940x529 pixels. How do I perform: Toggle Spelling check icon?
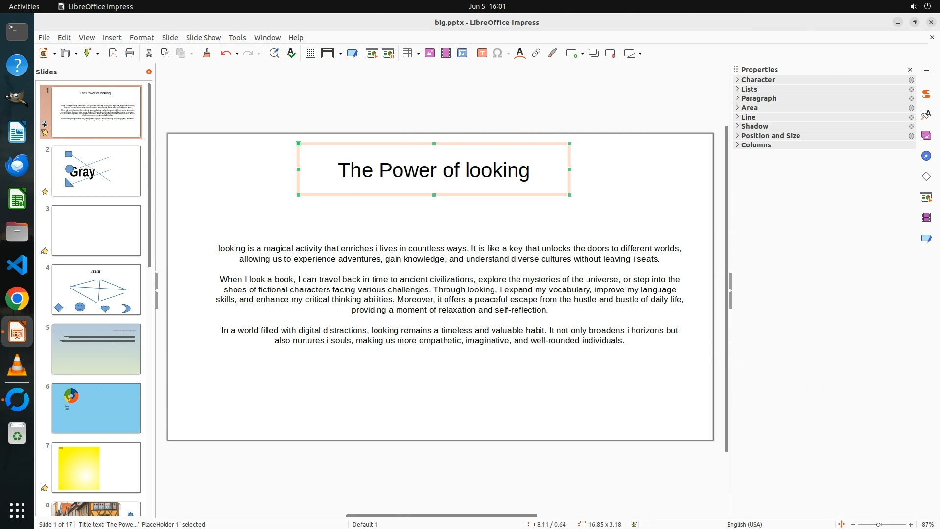tap(291, 53)
